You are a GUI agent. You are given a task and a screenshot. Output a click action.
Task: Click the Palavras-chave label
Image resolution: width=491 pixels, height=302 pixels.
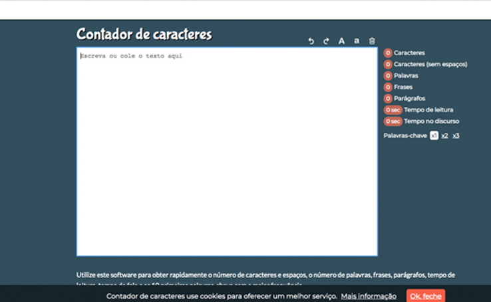[x=405, y=135]
